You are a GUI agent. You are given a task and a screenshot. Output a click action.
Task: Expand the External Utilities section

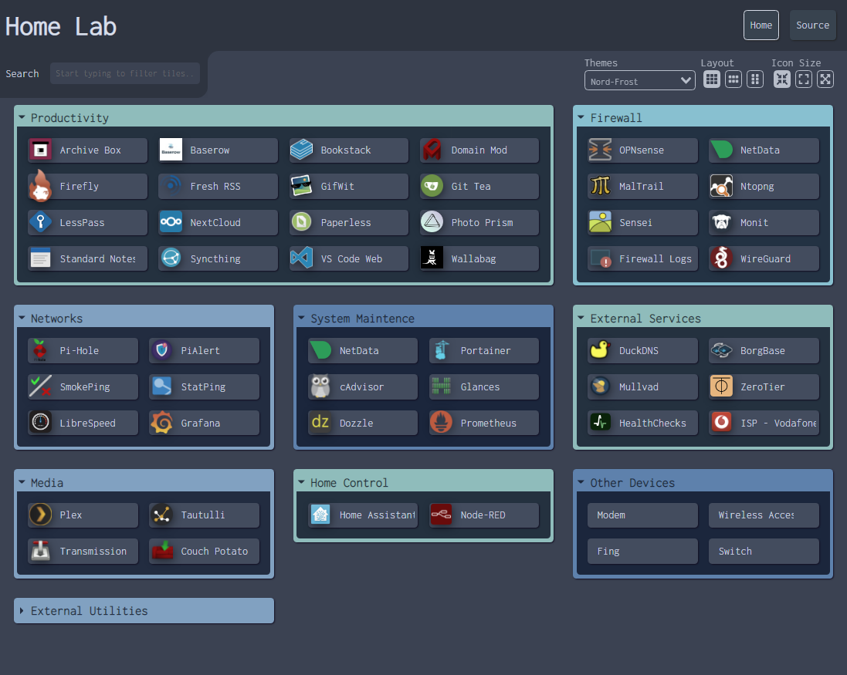[144, 611]
